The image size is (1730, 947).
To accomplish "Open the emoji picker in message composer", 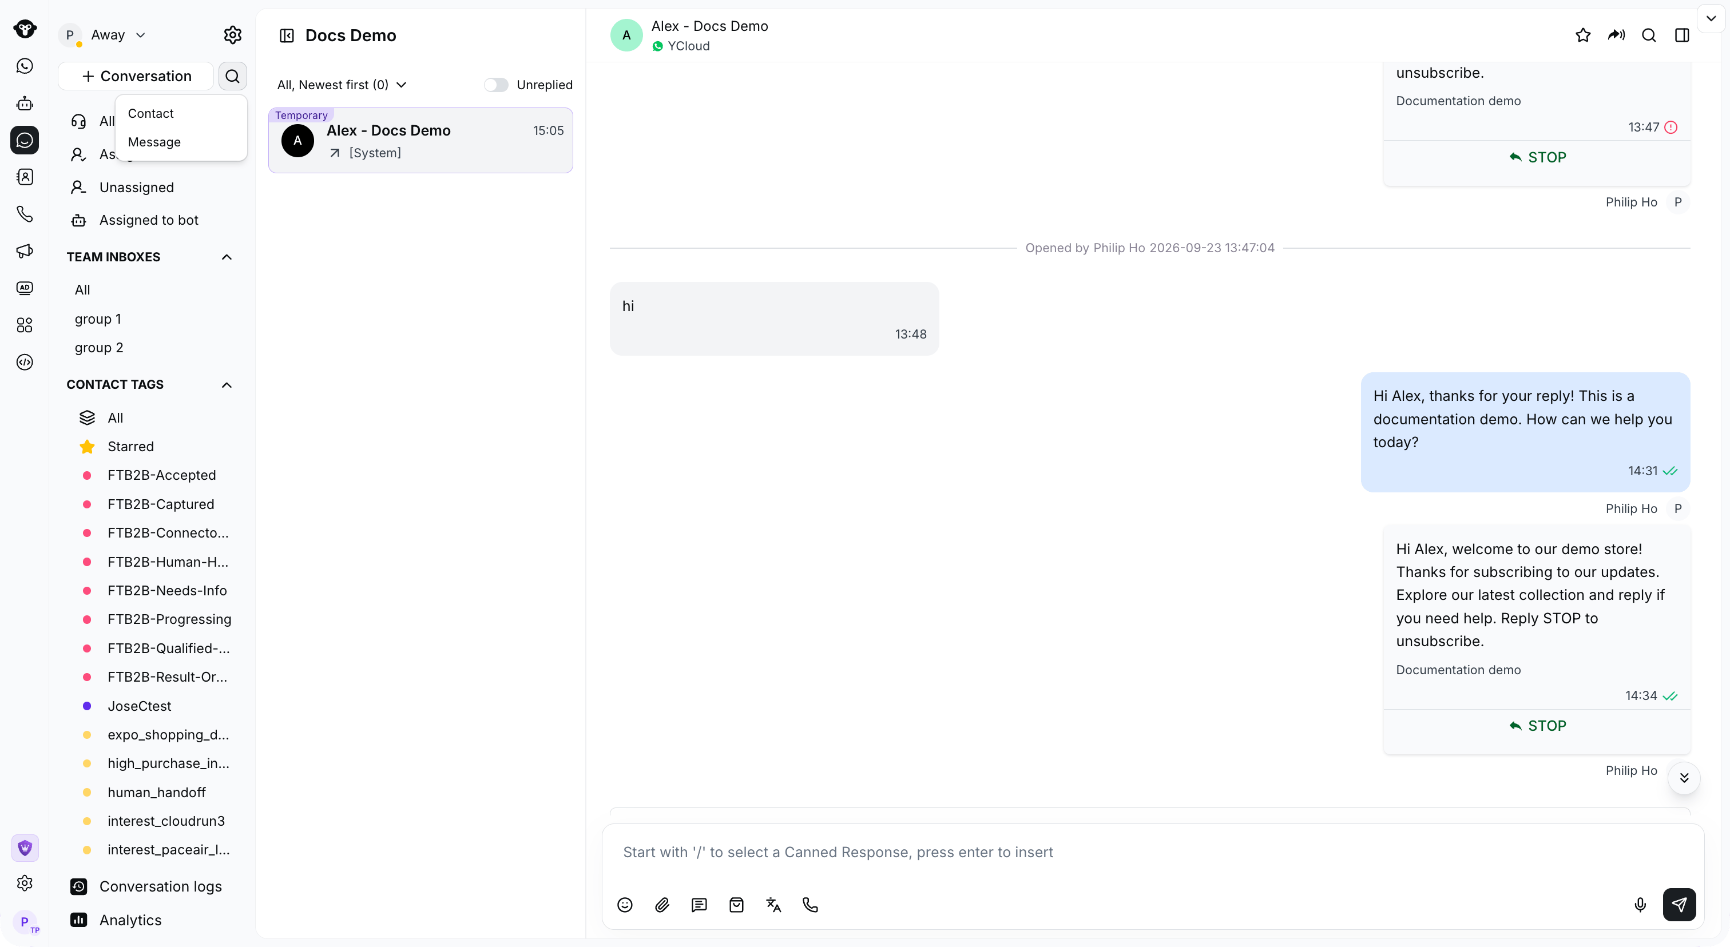I will [x=625, y=905].
